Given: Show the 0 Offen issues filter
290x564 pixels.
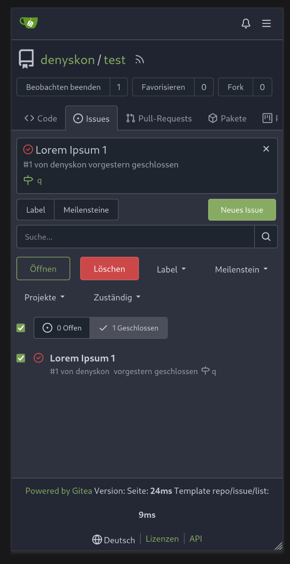Looking at the screenshot, I should click(x=62, y=328).
